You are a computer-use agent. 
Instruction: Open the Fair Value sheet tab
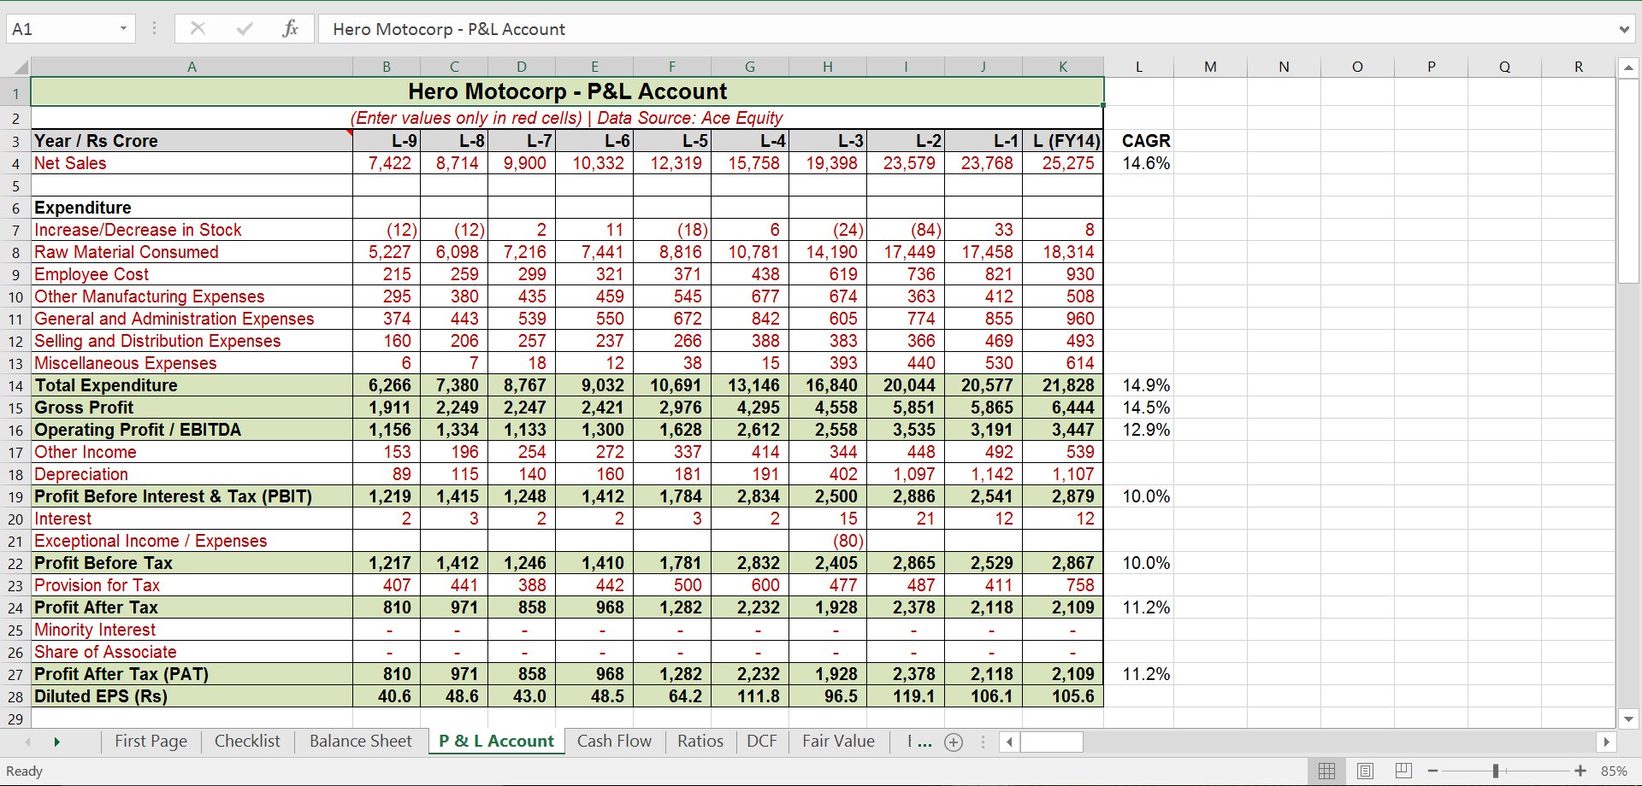[x=838, y=742]
